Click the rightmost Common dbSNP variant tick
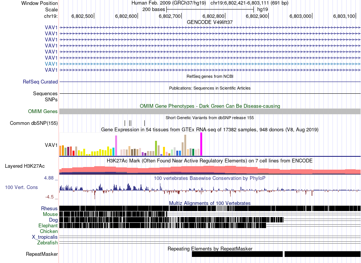Screen dimensions: 361x263 [144, 123]
